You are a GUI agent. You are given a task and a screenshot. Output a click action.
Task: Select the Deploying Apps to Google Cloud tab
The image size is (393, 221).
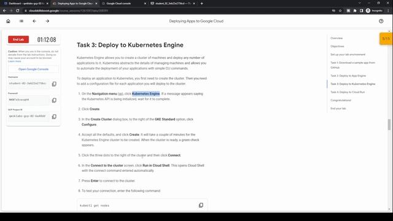pyautogui.click(x=75, y=4)
